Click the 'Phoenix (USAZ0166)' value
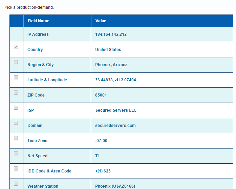236x189 pixels. tap(115, 186)
